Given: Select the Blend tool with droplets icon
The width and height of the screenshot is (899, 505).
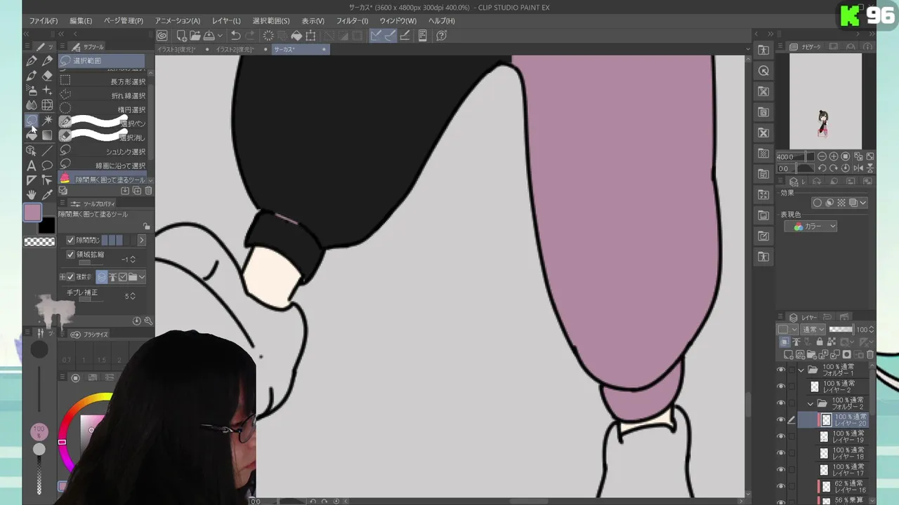Looking at the screenshot, I should [x=32, y=105].
